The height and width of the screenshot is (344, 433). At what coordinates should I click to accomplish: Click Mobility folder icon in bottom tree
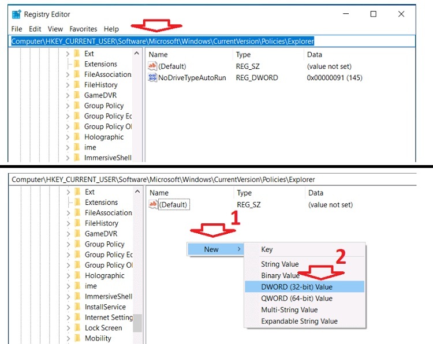(x=77, y=338)
